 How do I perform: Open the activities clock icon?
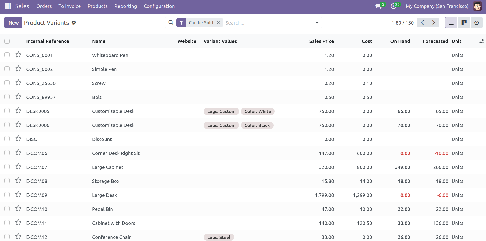pos(393,6)
